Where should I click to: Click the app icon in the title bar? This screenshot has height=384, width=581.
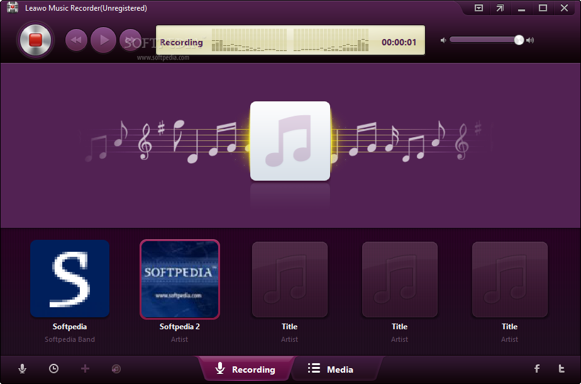(13, 8)
